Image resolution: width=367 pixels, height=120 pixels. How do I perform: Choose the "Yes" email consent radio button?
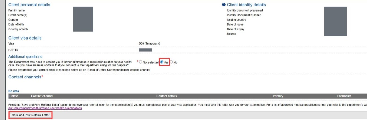pos(162,62)
